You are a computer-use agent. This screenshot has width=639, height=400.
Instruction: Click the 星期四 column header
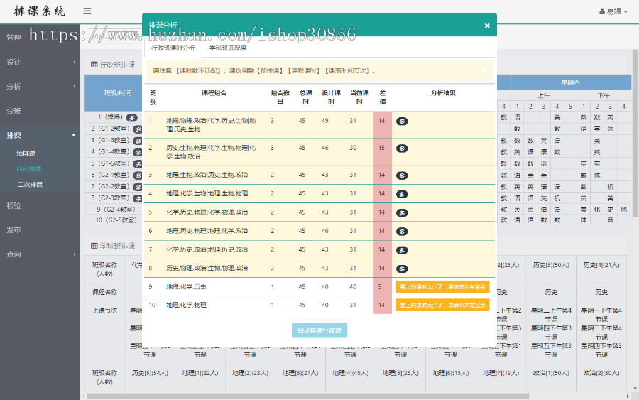click(570, 82)
